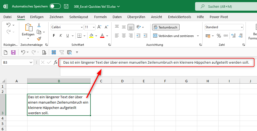
Task: Toggle italic K formatting
Action: click(x=61, y=36)
